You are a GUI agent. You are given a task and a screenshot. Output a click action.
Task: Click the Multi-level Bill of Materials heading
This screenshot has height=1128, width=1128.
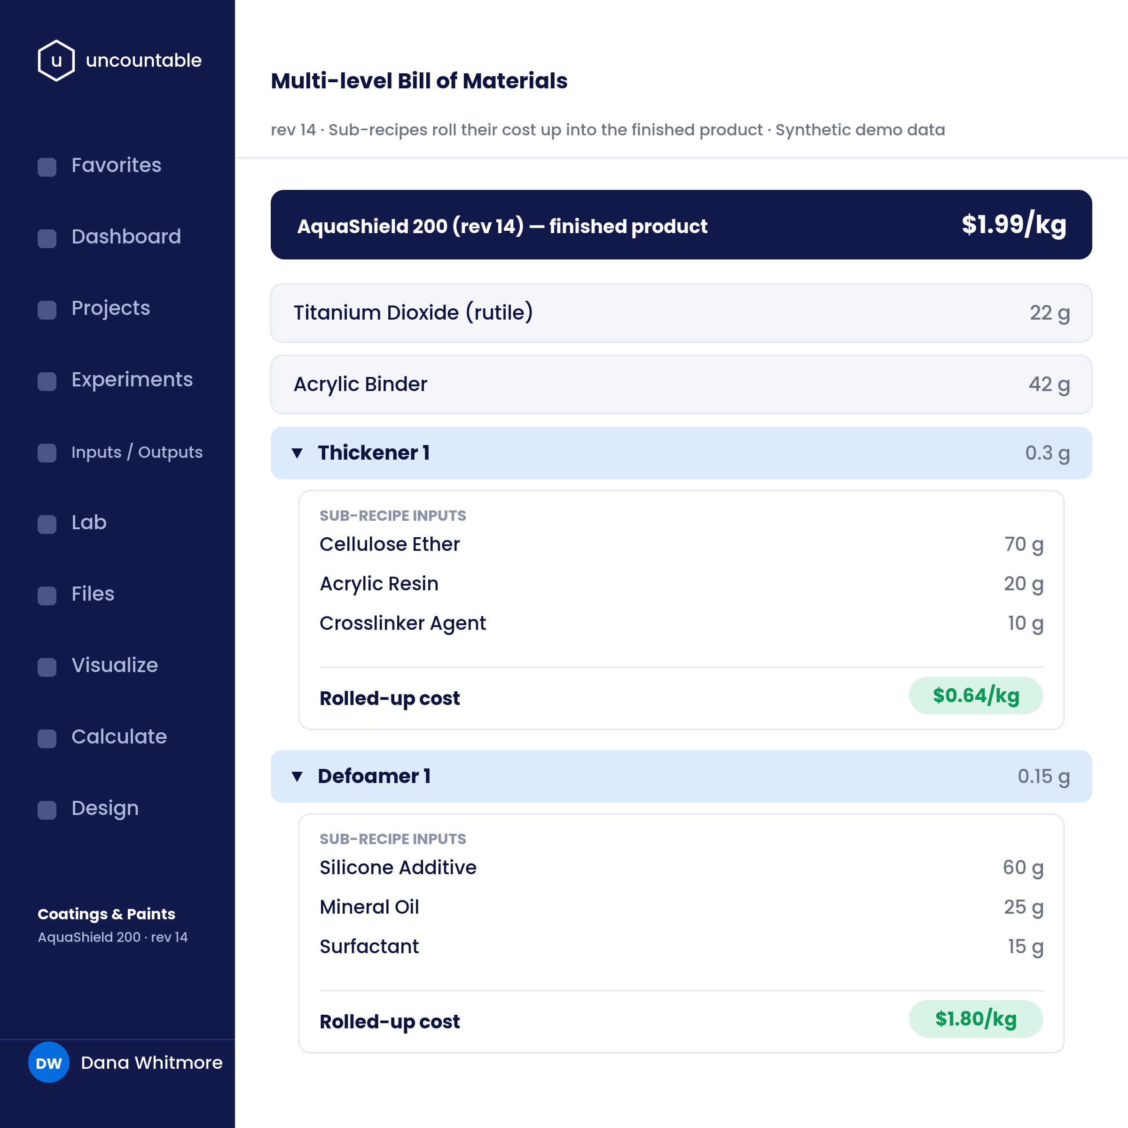[x=419, y=81]
